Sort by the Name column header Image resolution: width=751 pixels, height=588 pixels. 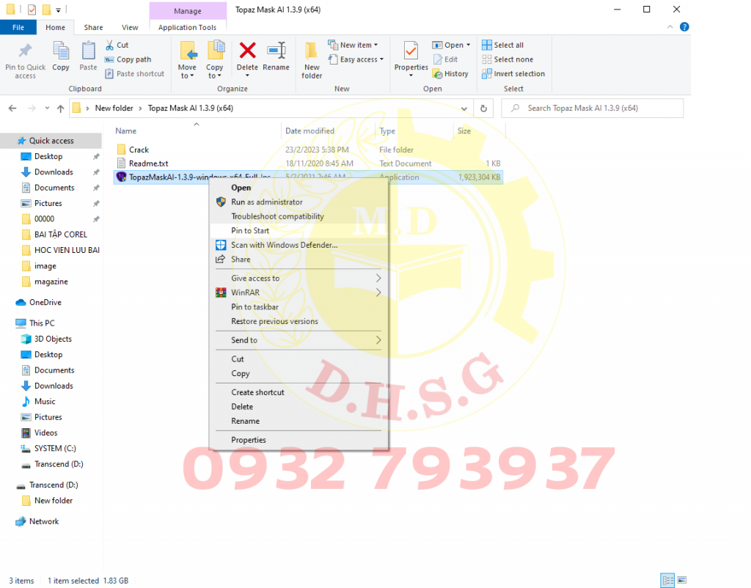pyautogui.click(x=195, y=131)
